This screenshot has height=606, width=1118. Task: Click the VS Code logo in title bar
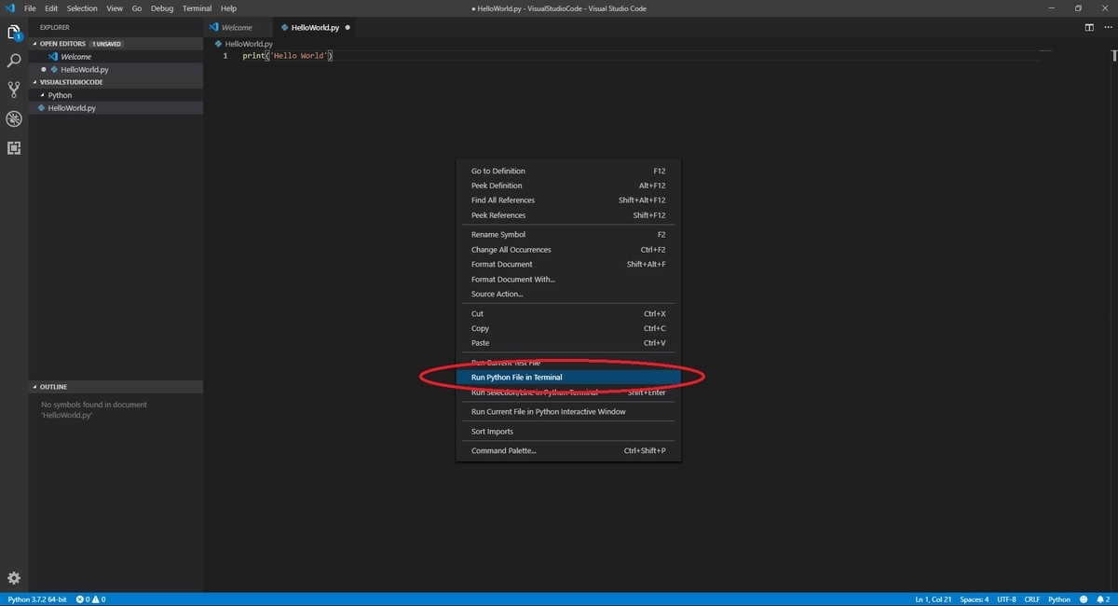9,8
